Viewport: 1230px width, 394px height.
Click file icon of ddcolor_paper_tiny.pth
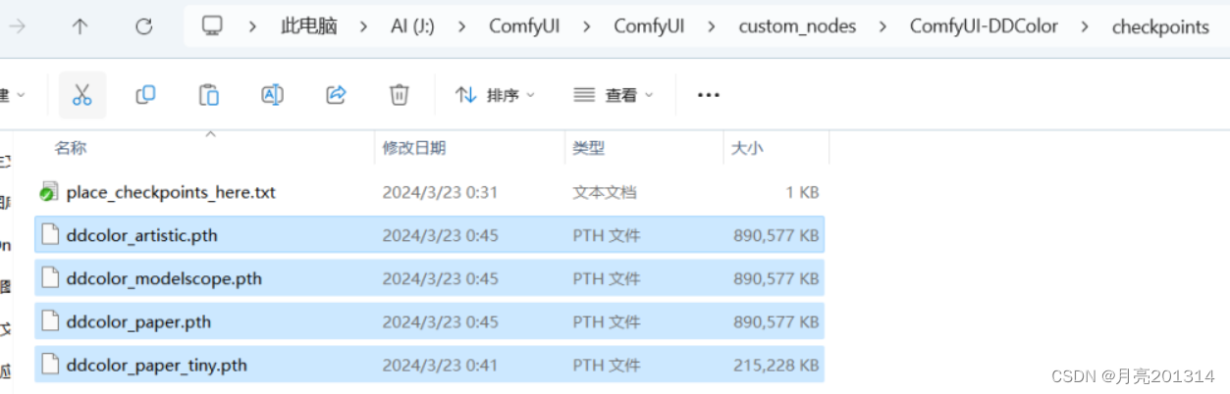pos(49,365)
